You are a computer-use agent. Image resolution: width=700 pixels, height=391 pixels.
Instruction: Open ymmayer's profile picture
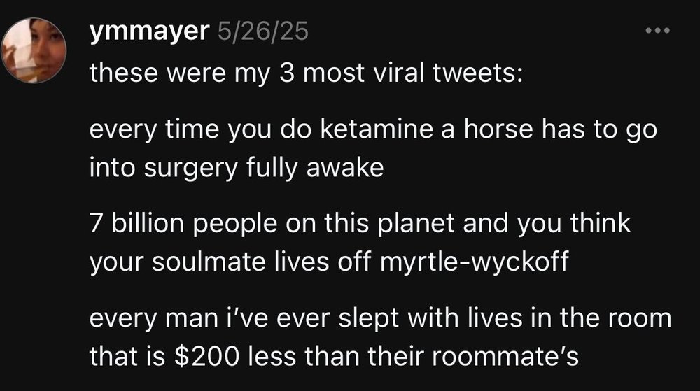click(x=34, y=50)
